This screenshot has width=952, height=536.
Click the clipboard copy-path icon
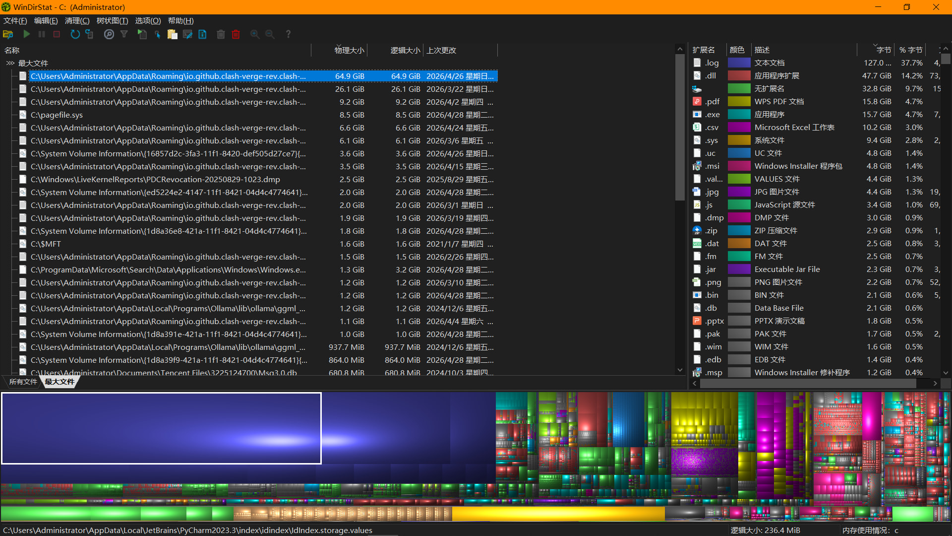coord(173,34)
